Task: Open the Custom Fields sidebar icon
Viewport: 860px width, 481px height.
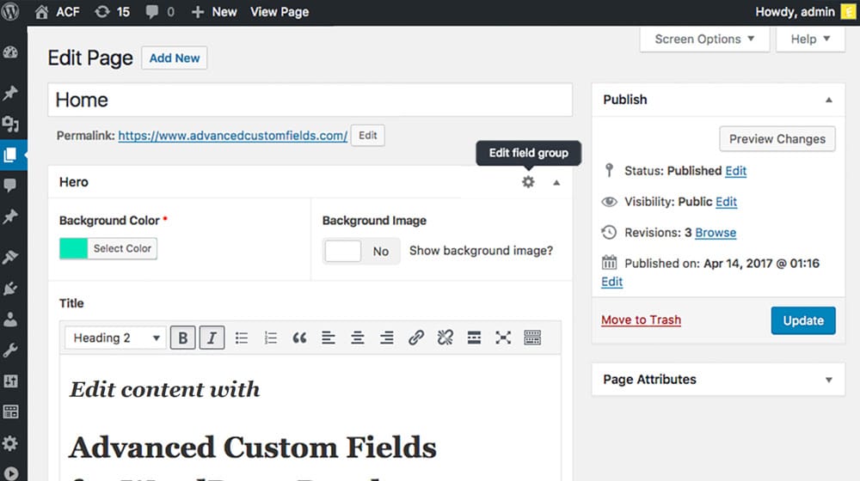Action: [10, 412]
